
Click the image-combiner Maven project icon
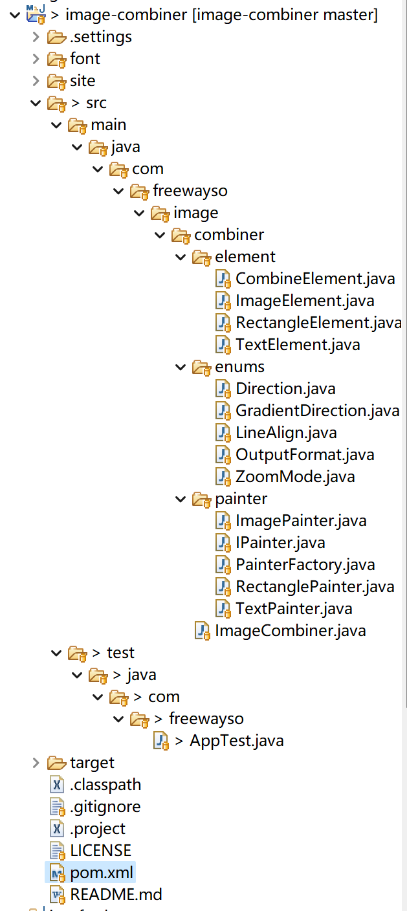point(36,14)
